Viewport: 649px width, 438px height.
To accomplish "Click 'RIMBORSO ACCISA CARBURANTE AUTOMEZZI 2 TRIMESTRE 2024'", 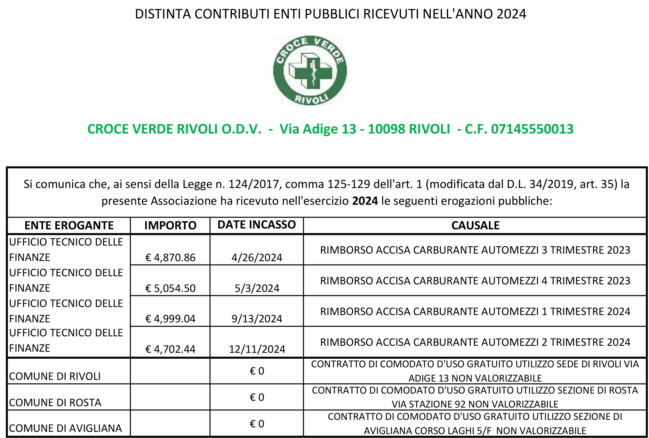I will (475, 342).
